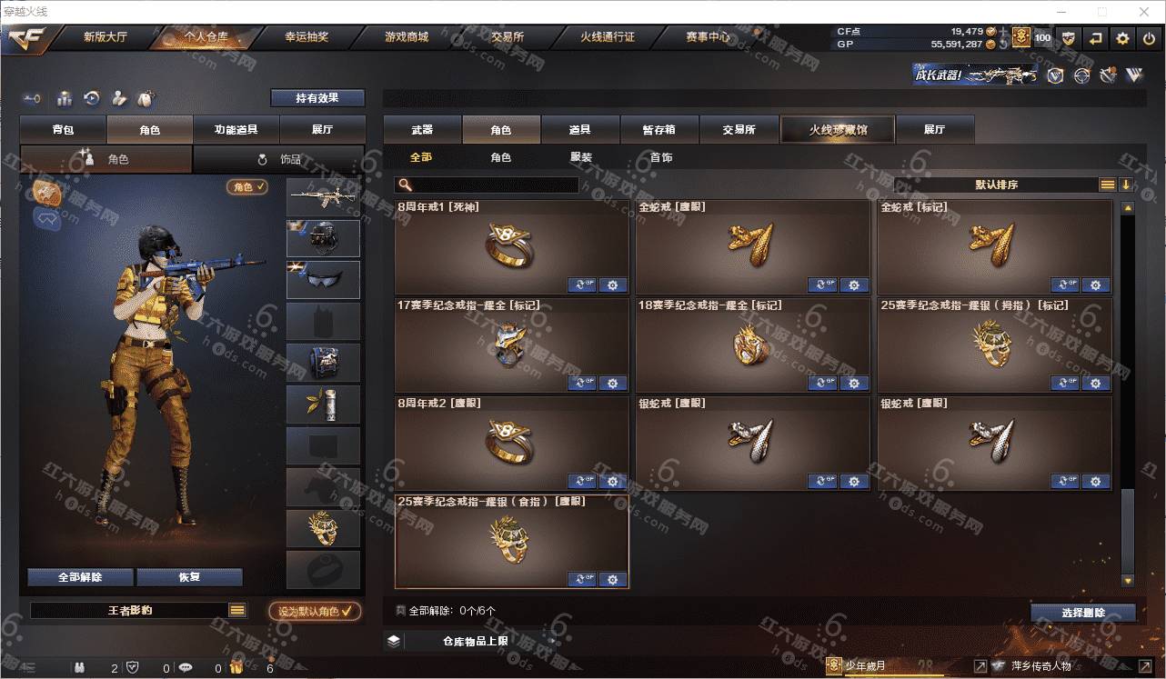1166x679 pixels.
Task: Tick the 全部解除 checkbox below item grid
Action: [x=400, y=611]
